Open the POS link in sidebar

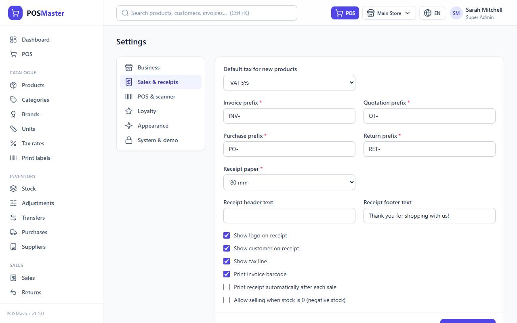(52, 54)
